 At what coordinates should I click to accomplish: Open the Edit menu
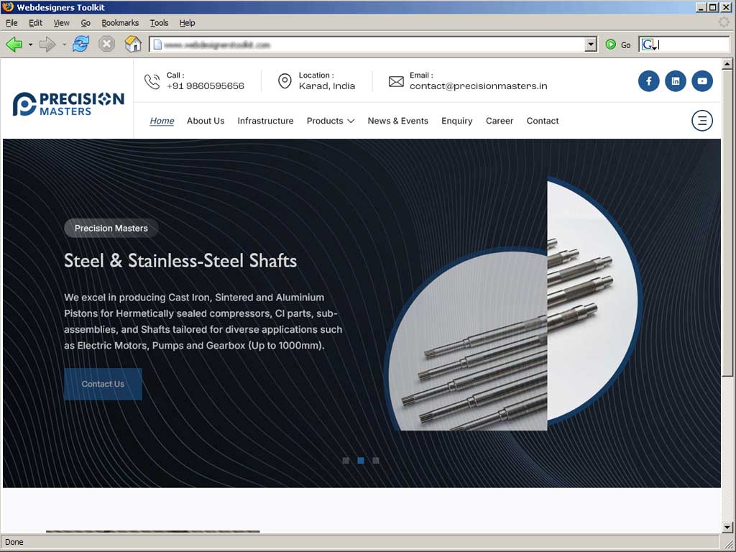35,22
